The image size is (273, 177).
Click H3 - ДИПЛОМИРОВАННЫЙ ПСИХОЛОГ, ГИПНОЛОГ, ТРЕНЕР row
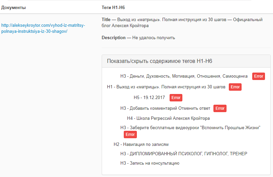click(184, 154)
